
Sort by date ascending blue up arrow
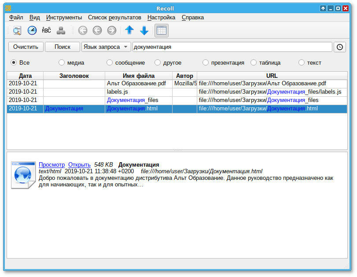(x=129, y=30)
